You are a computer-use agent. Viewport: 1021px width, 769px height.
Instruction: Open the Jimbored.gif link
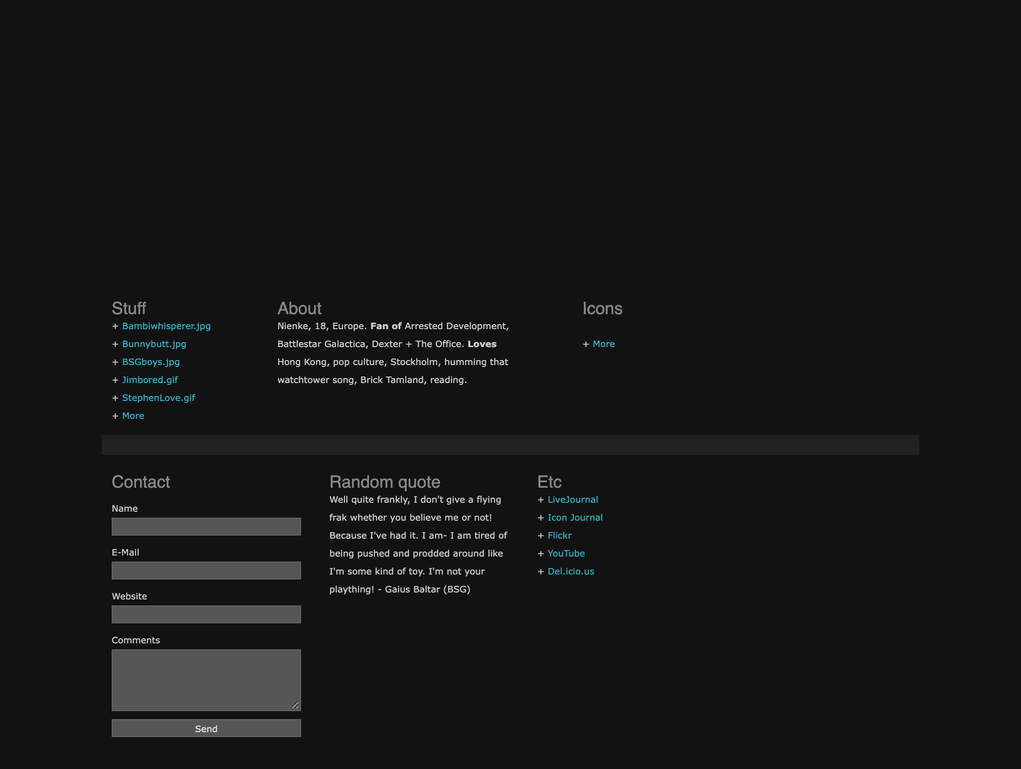[150, 380]
